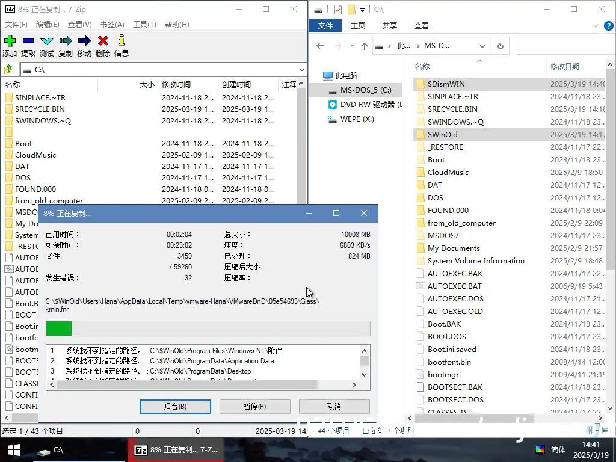Open 查看(V) menu in 7-Zip

tap(80, 24)
